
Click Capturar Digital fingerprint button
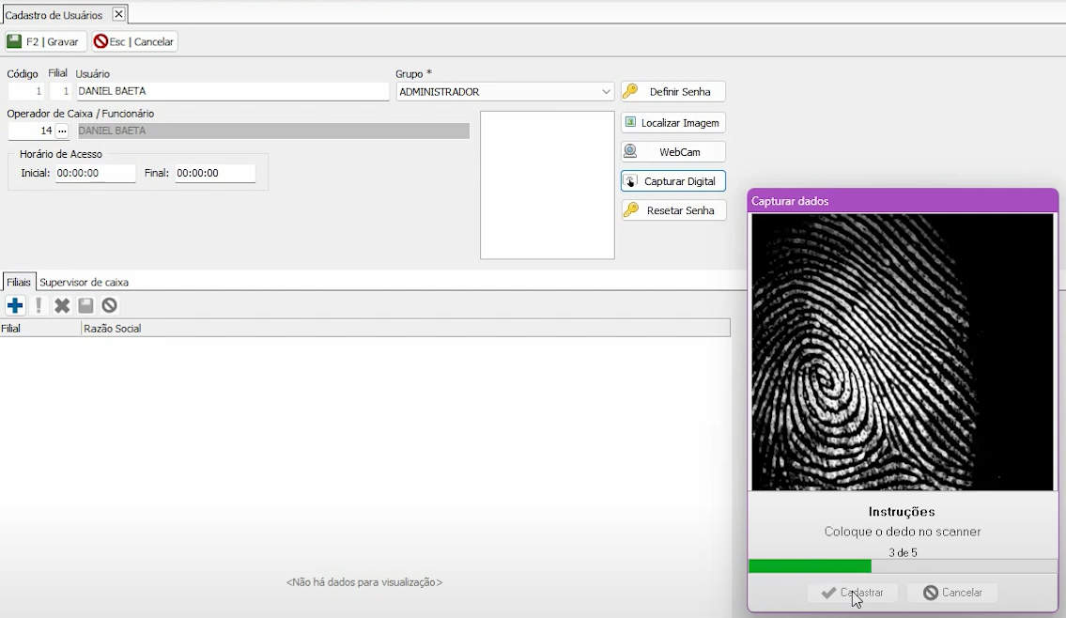pyautogui.click(x=672, y=181)
